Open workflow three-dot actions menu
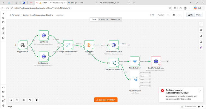Viewport: 206px width, 109px height. pos(179,15)
